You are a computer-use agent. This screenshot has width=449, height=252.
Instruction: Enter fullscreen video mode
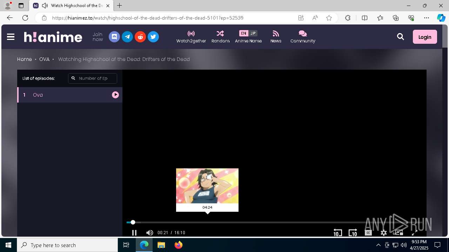pyautogui.click(x=414, y=233)
